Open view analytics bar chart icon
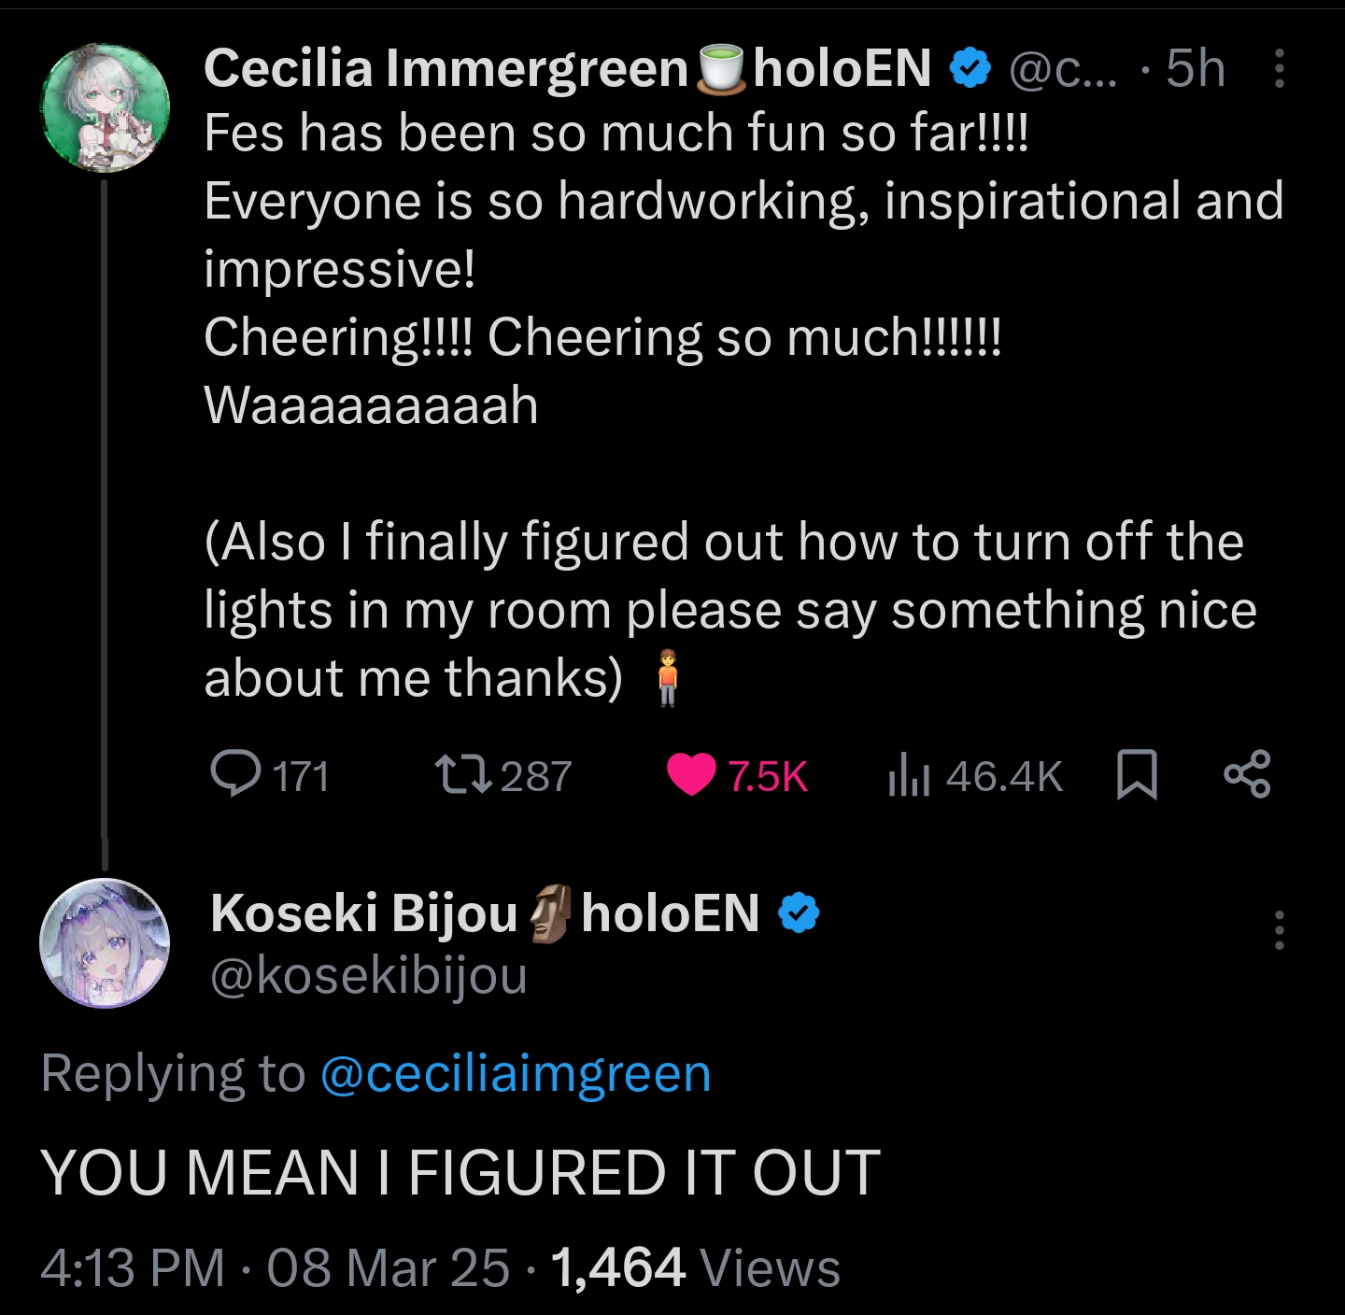1345x1315 pixels. pyautogui.click(x=908, y=776)
